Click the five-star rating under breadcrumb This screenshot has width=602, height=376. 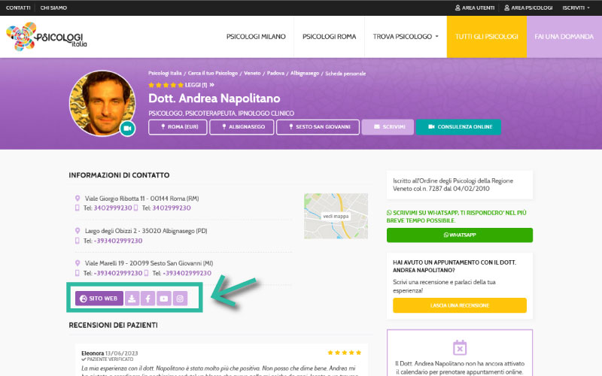[x=166, y=85]
